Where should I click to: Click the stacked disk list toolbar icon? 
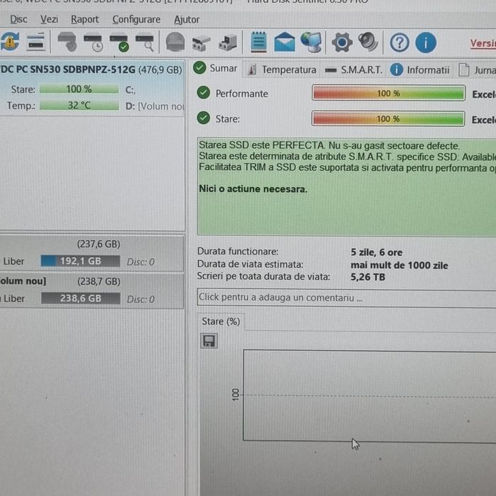35,41
